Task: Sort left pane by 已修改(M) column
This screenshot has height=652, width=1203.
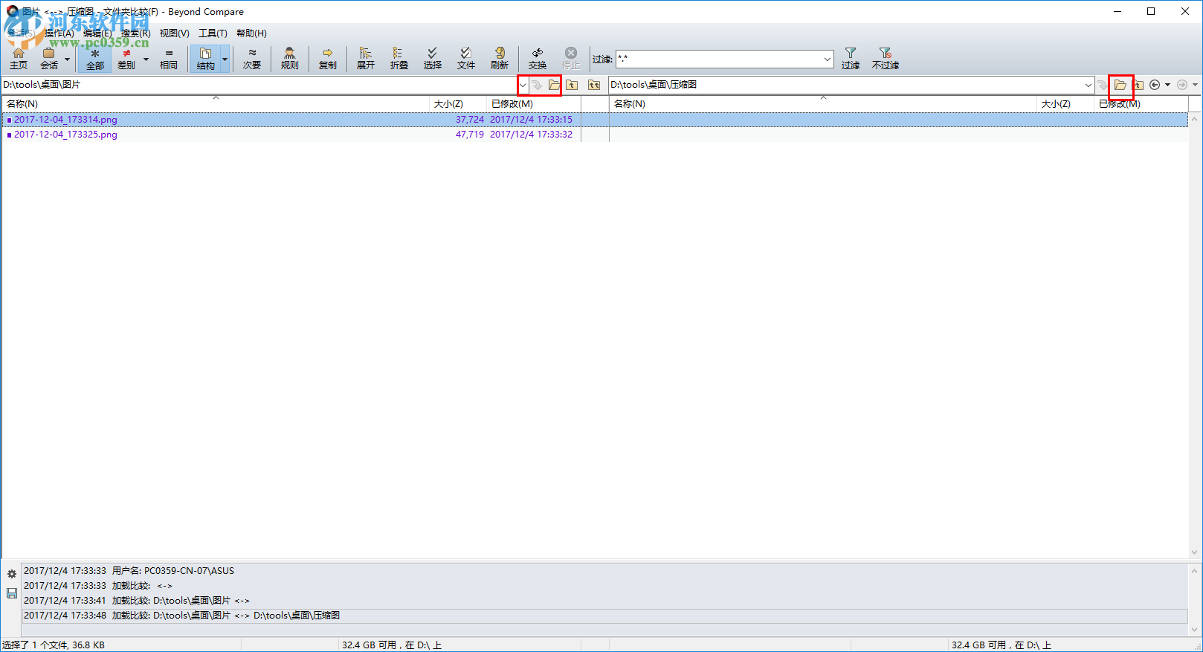Action: [x=534, y=104]
